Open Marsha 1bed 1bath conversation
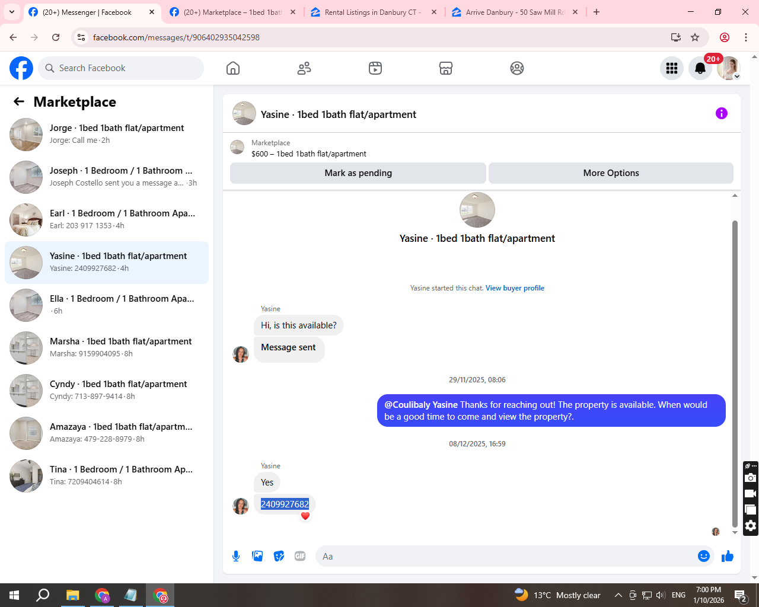759x607 pixels. tap(107, 348)
